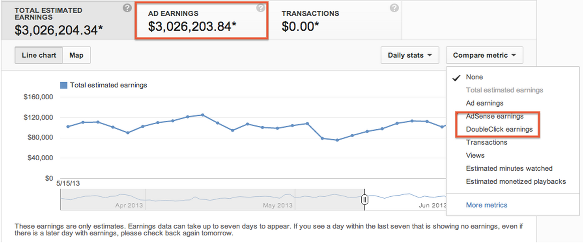Click the checkmark beside None option
The width and height of the screenshot is (583, 244).
(456, 77)
